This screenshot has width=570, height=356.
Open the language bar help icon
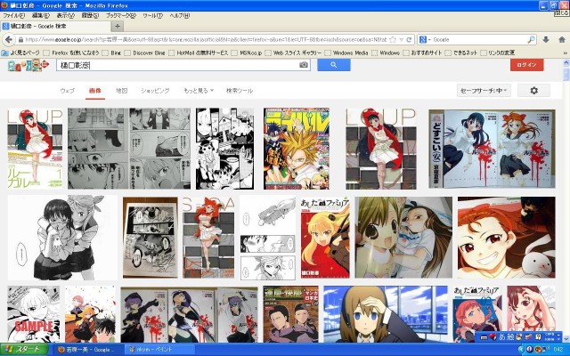coord(538,337)
